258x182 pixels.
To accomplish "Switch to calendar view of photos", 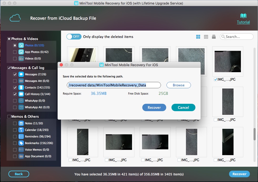I will click(206, 37).
